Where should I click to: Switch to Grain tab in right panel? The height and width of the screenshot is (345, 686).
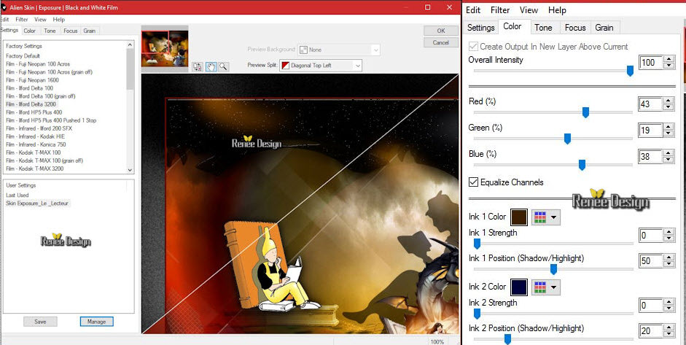click(x=604, y=28)
